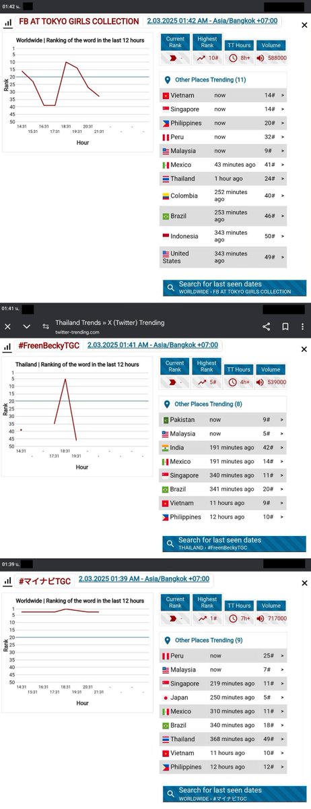The image size is (311, 809).
Task: Click TT Hours 8h+ button
Action: click(238, 52)
